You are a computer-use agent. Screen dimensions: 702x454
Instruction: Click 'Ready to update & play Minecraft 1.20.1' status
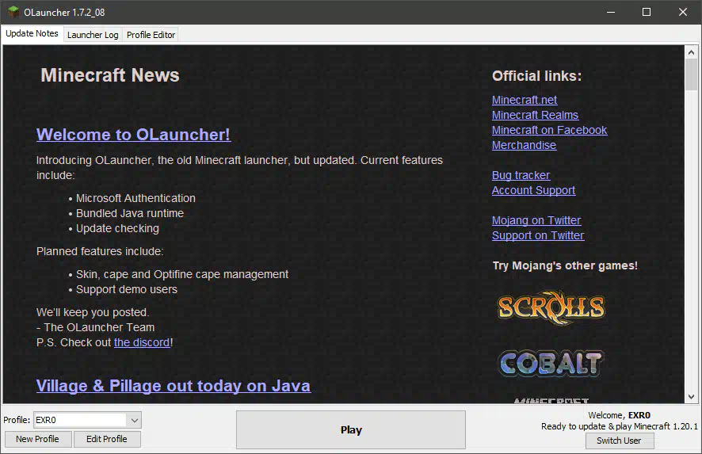click(619, 427)
